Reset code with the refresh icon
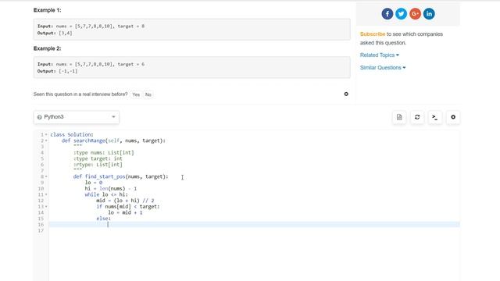This screenshot has height=281, width=500. 417,117
